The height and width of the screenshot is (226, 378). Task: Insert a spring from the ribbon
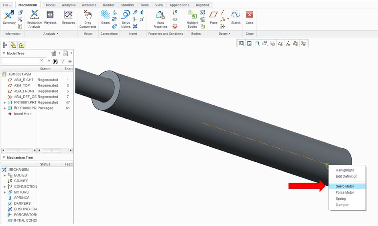click(x=142, y=12)
